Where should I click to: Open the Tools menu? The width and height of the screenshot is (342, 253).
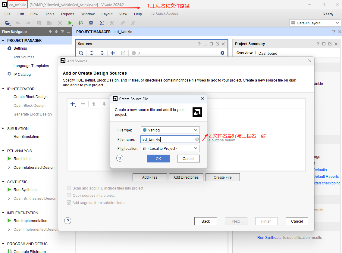[50, 14]
